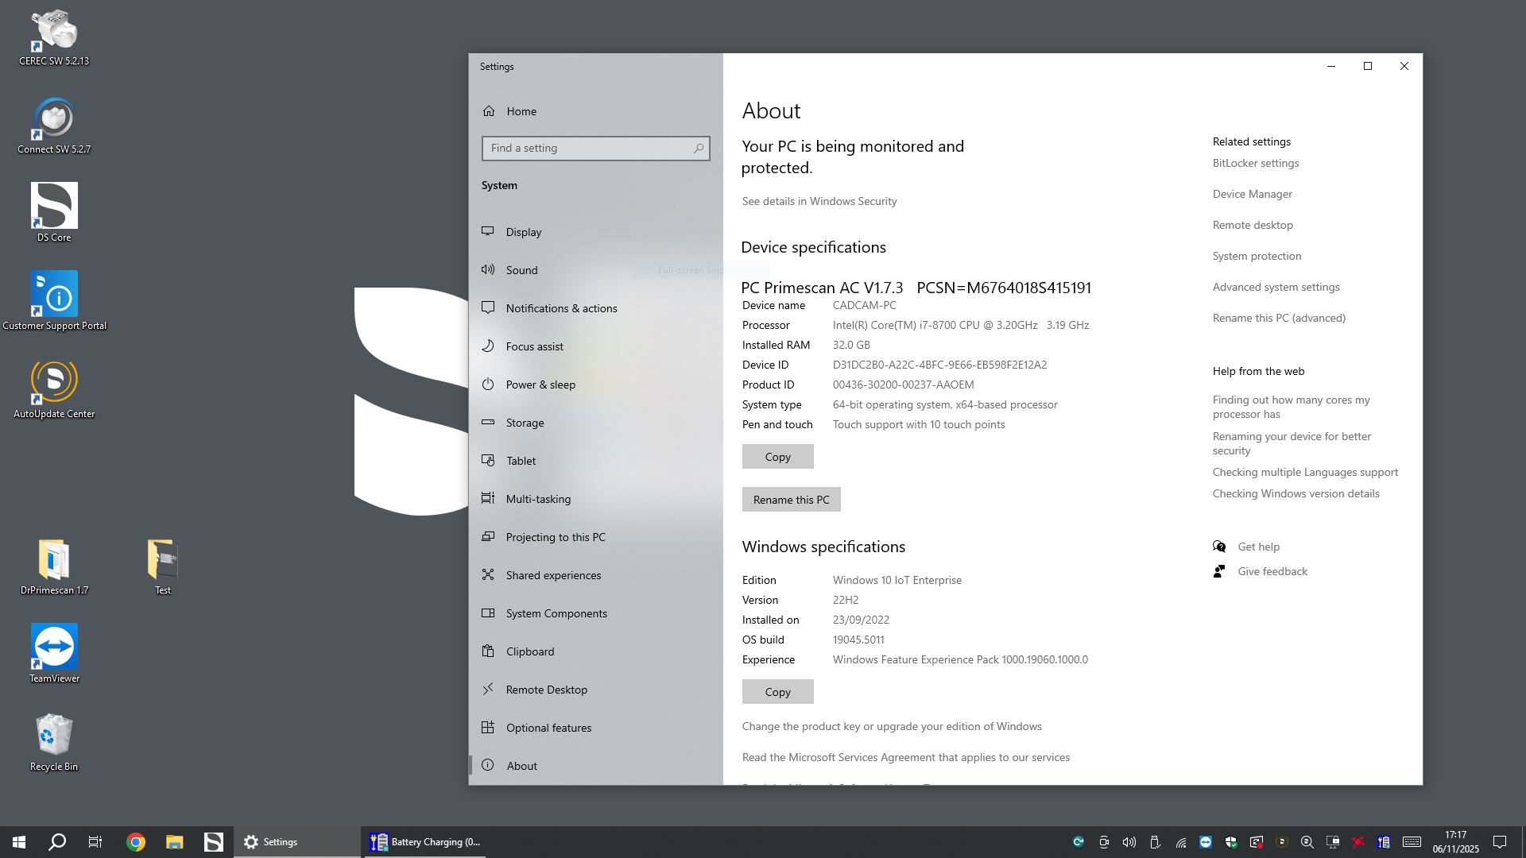Viewport: 1526px width, 858px height.
Task: Click the Find a setting search box
Action: [x=588, y=149]
